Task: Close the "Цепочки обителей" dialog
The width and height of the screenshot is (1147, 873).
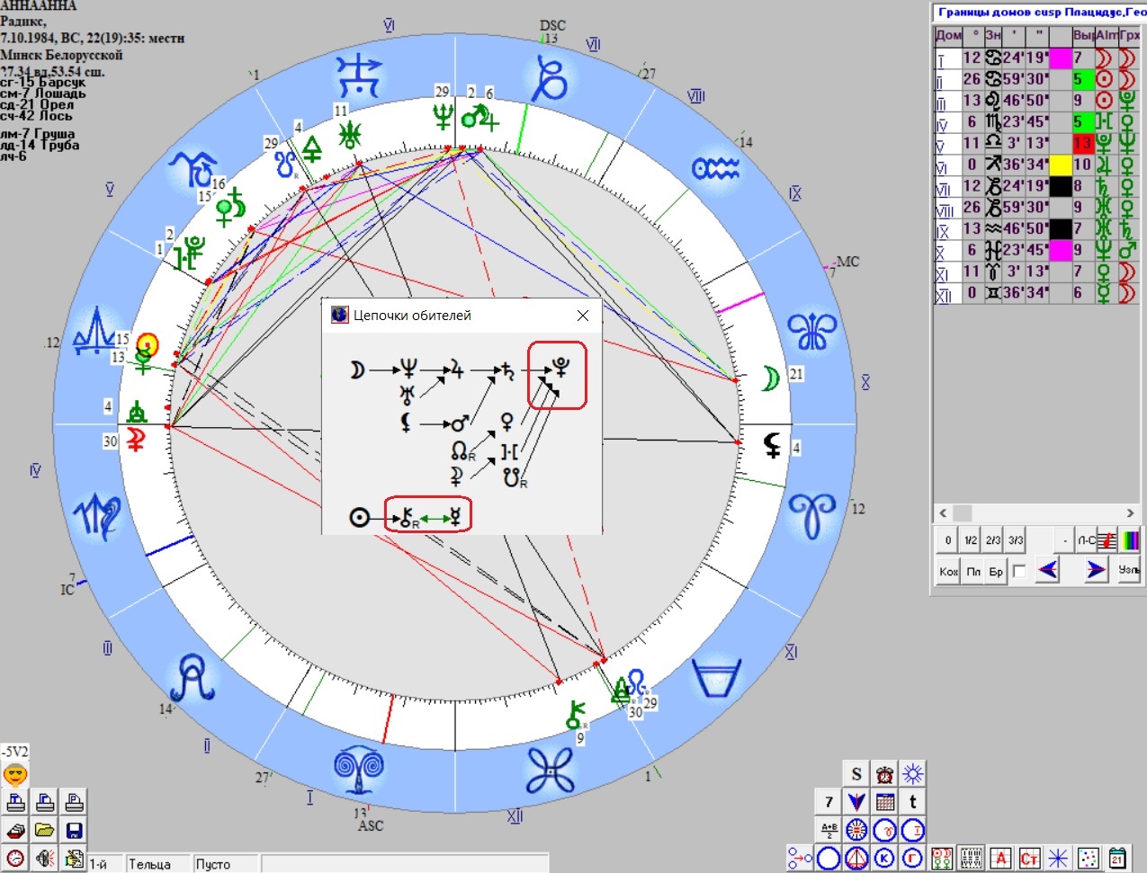Action: point(583,316)
